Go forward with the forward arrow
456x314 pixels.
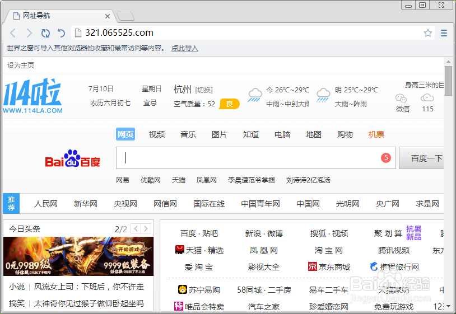click(29, 33)
